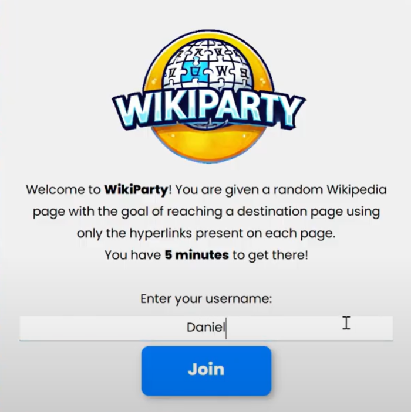This screenshot has height=412, width=411.
Task: Click the WikiParty logo image
Action: click(208, 97)
